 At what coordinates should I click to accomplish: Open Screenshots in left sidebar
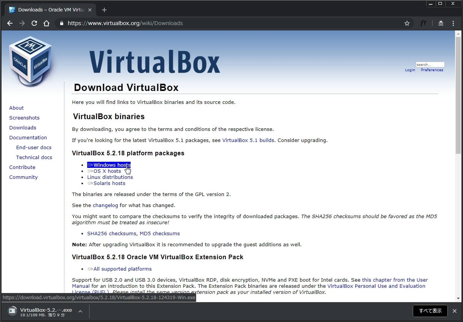click(24, 118)
